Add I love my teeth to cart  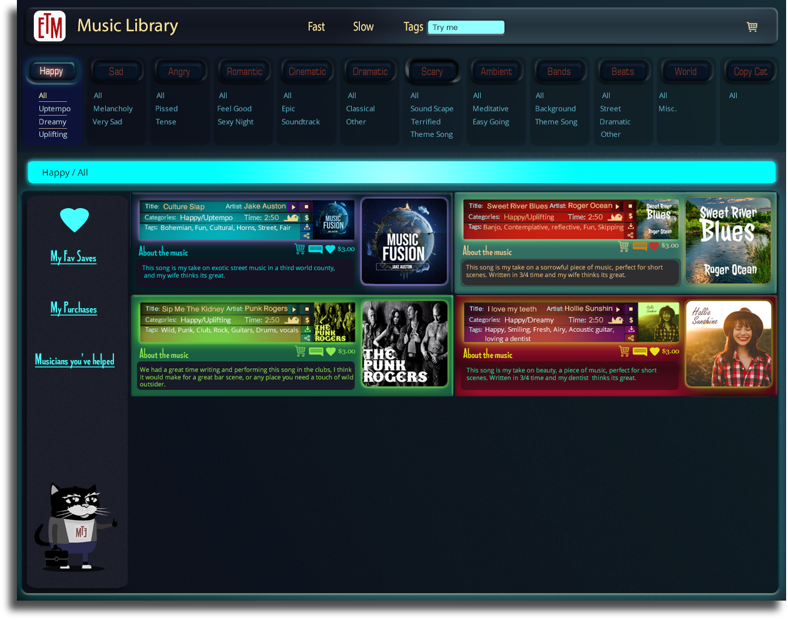(624, 351)
